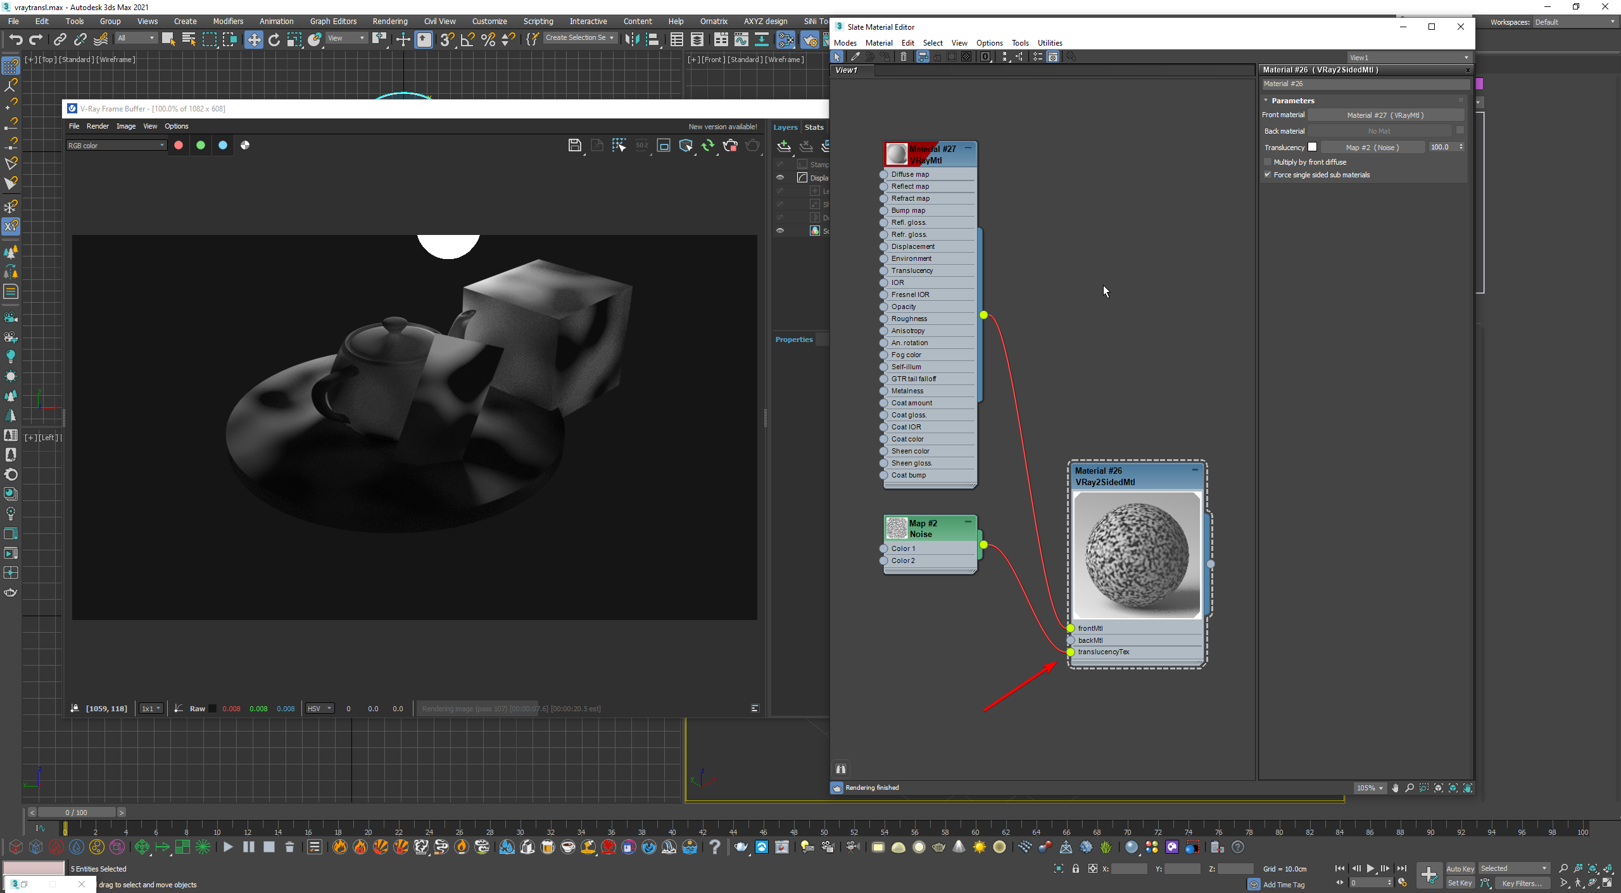
Task: Click the Material #26 preview thumbnail
Action: (x=1137, y=554)
